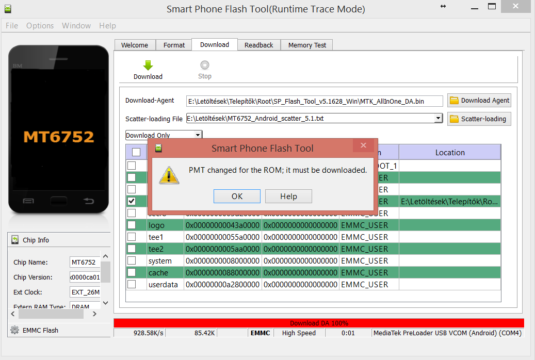Uncheck the checked partition row checkbox

(x=132, y=201)
